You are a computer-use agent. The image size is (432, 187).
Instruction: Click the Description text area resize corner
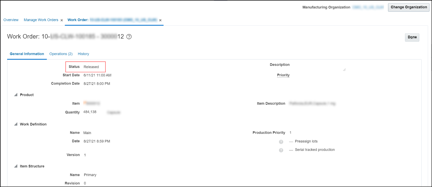344,70
